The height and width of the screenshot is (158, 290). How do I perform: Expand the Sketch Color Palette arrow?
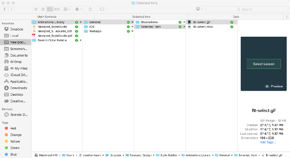[x=81, y=40]
